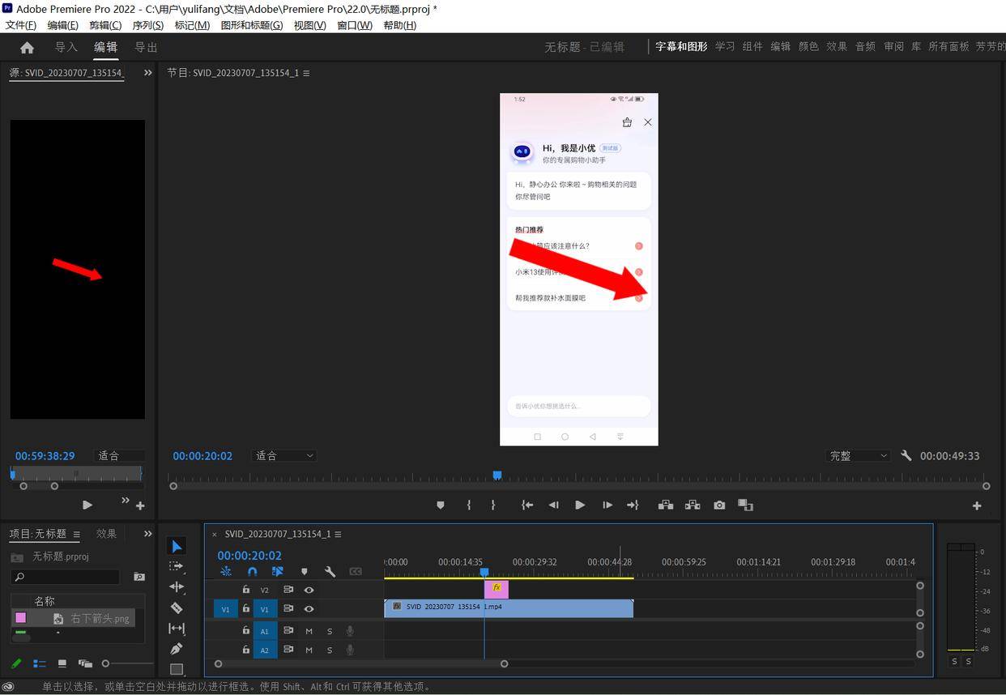
Task: Select the Pen tool in the timeline toolbar
Action: coord(177,648)
